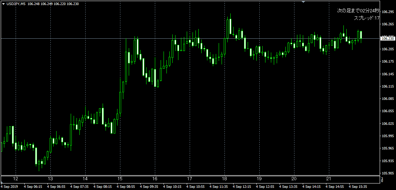Viewport: 396px width, 190px height.
Task: Click price scale value 106.055
Action: click(388, 111)
